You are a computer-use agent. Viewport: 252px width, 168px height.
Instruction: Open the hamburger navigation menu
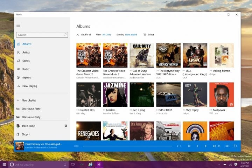(x=18, y=26)
